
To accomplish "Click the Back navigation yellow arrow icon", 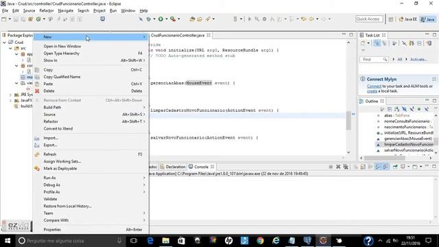I will click(x=311, y=19).
